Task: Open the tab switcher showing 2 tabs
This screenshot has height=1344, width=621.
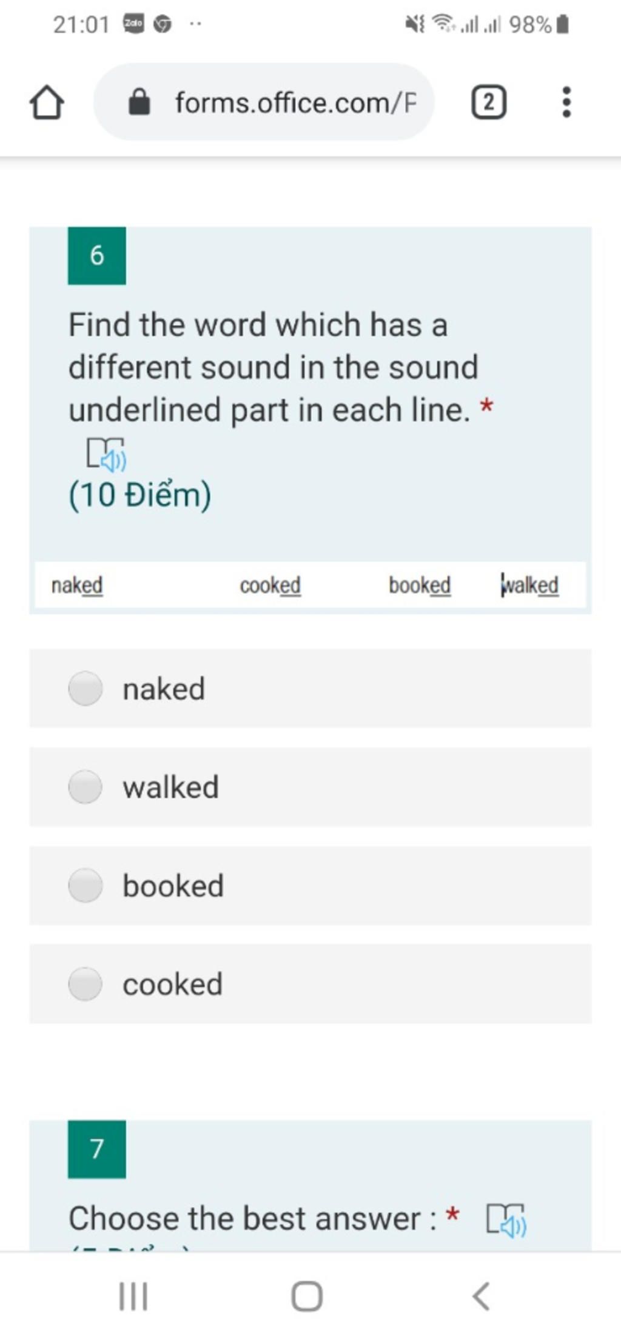Action: tap(489, 102)
